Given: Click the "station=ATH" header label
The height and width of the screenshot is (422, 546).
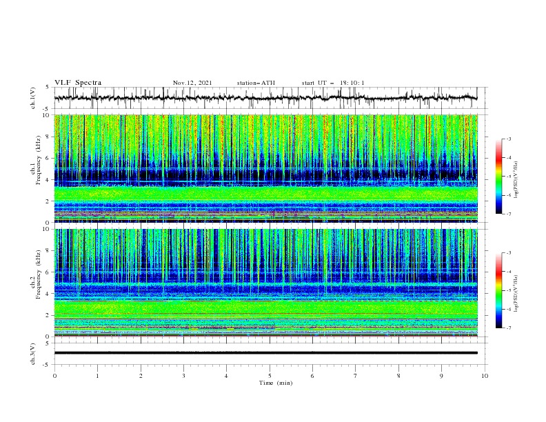Looking at the screenshot, I should coord(256,83).
